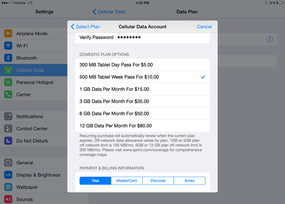Open Wi-Fi settings via its icon
The height and width of the screenshot is (204, 285).
pos(8,46)
